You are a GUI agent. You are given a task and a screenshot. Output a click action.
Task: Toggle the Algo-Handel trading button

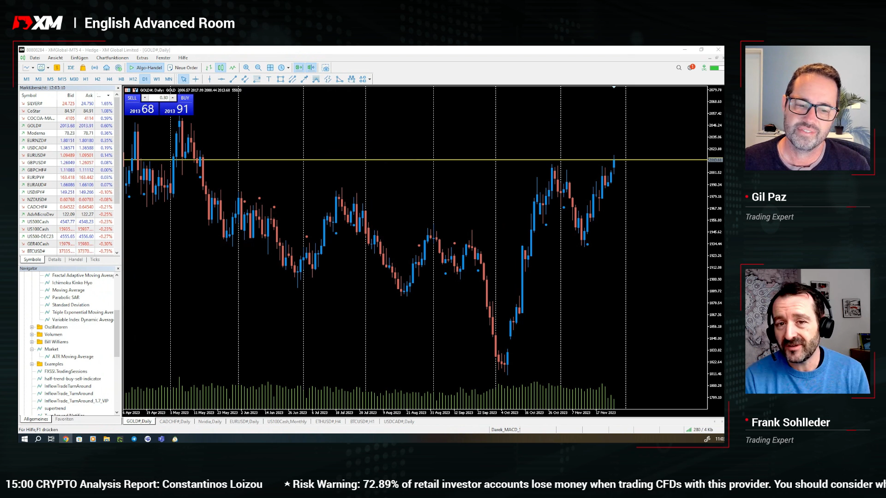pyautogui.click(x=145, y=68)
